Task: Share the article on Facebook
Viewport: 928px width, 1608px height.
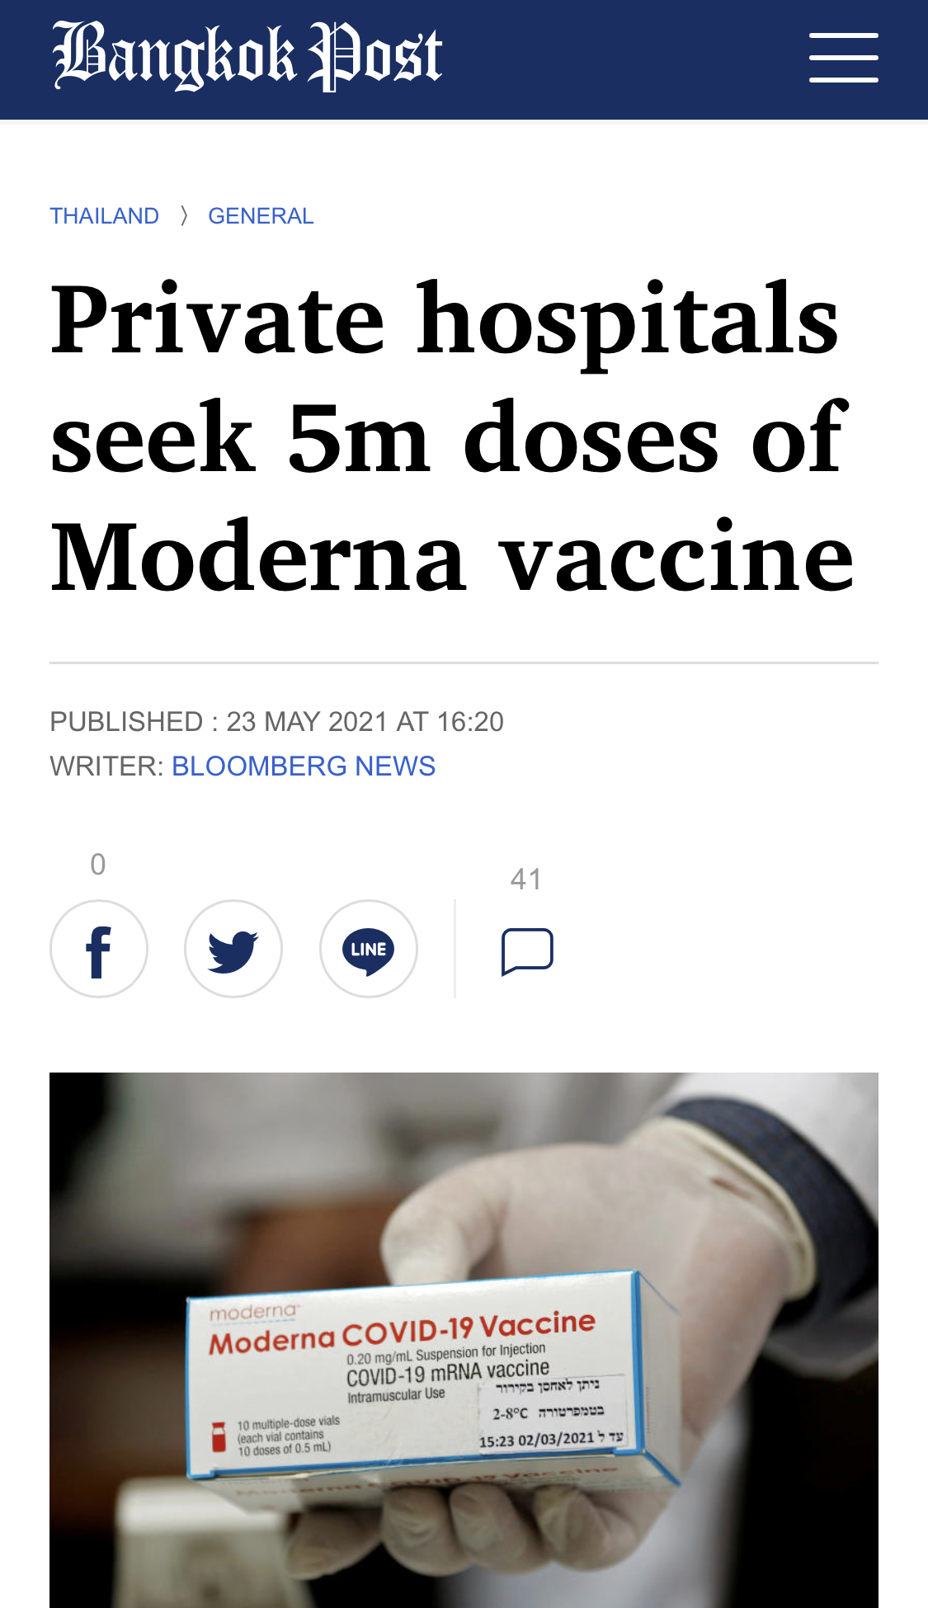Action: [x=99, y=949]
